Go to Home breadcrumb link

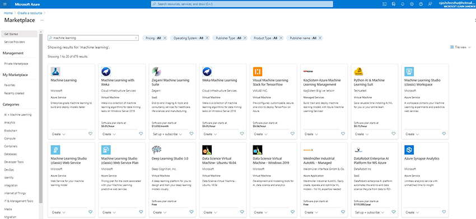tap(8, 13)
